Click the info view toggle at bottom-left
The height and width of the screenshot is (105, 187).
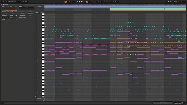point(2,103)
